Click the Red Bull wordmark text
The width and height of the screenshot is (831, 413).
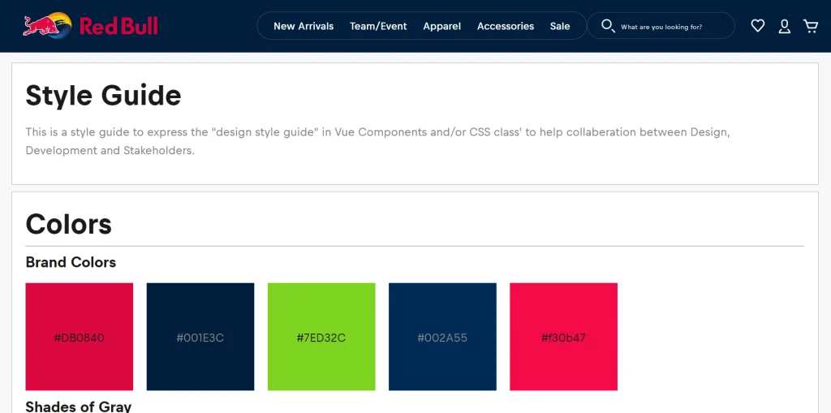118,26
